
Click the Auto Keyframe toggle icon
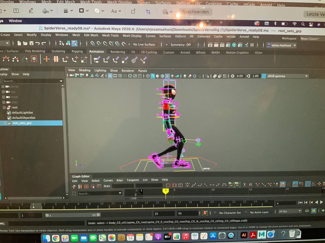[314, 210]
